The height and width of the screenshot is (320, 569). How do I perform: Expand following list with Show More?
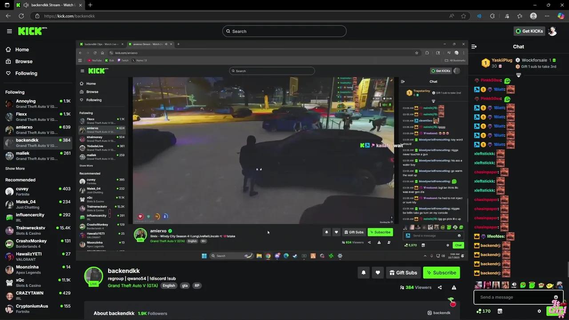point(15,168)
